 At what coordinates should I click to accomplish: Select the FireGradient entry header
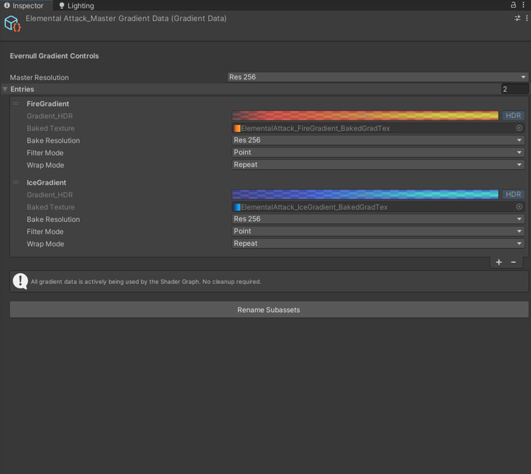(x=48, y=104)
